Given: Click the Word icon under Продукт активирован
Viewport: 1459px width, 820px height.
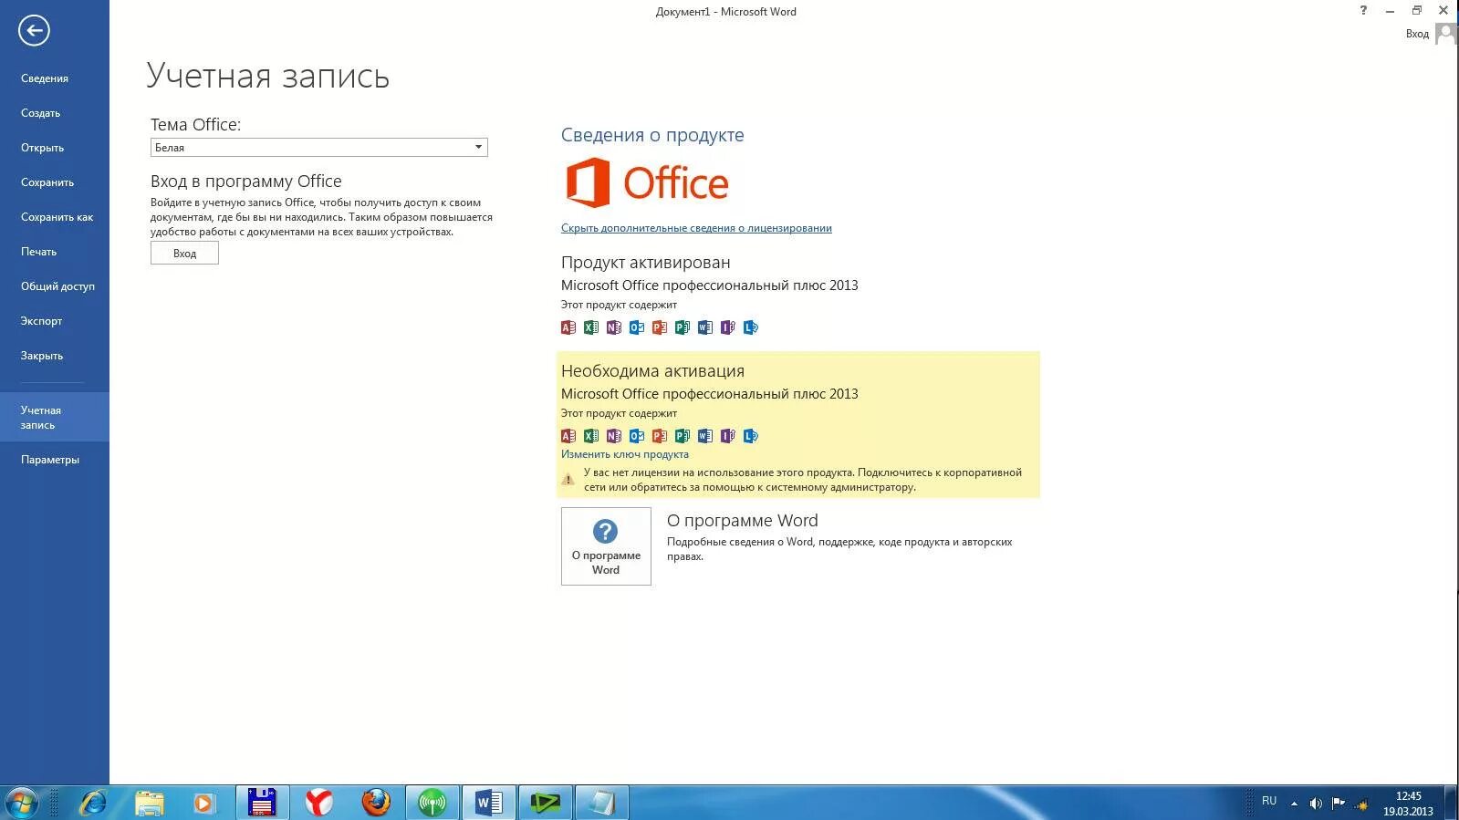Looking at the screenshot, I should (705, 327).
